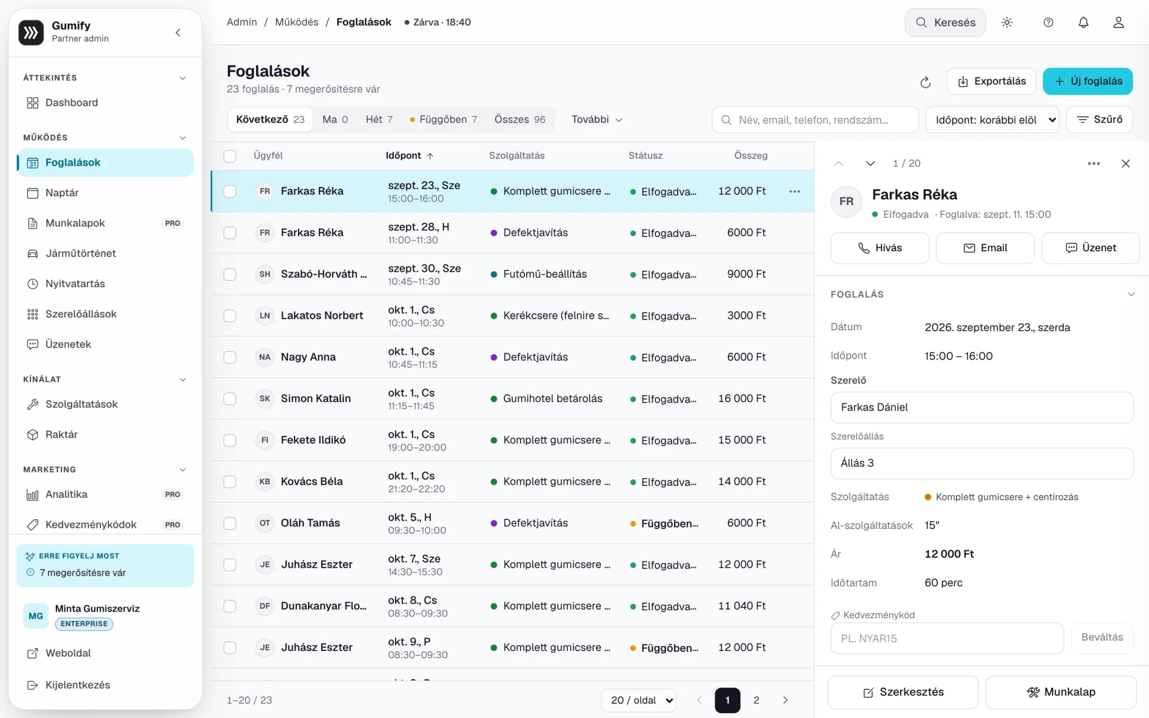This screenshot has width=1149, height=718.
Task: Change the 20 / oldal page size dropdown
Action: 639,700
